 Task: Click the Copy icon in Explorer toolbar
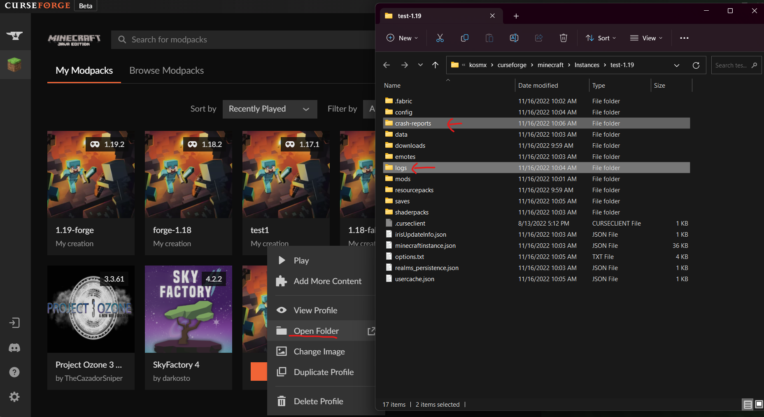tap(464, 38)
